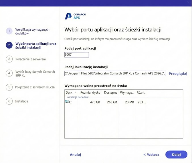
Task: Sort by Dostępne column header
Action: 110,93
